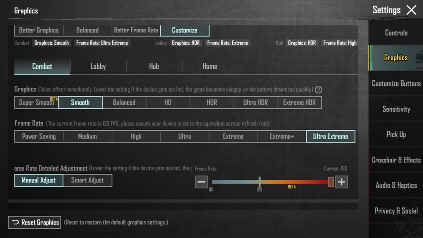This screenshot has height=238, width=423.
Task: Set frame rate to Ultra
Action: click(x=184, y=137)
